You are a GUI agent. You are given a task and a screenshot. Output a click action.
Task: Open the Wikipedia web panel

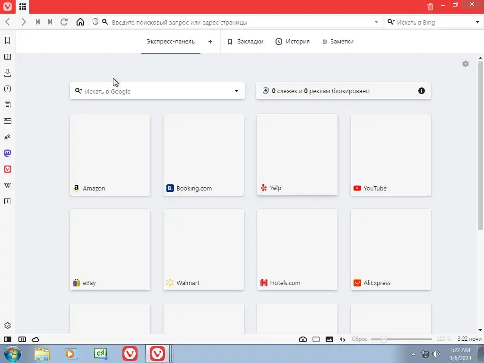pyautogui.click(x=8, y=185)
